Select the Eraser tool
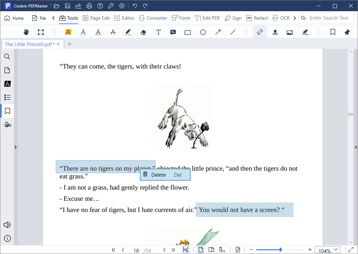Screen dimensions: 358x254 click(143, 33)
